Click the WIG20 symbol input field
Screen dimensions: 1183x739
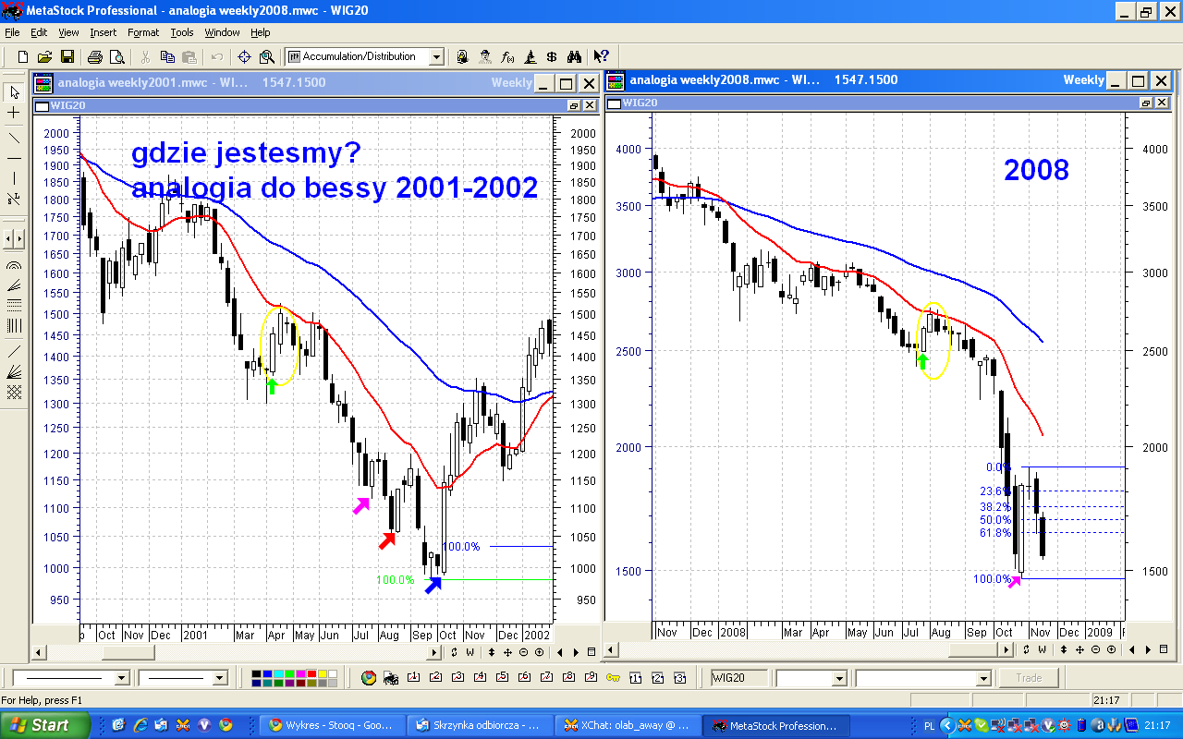coord(739,678)
